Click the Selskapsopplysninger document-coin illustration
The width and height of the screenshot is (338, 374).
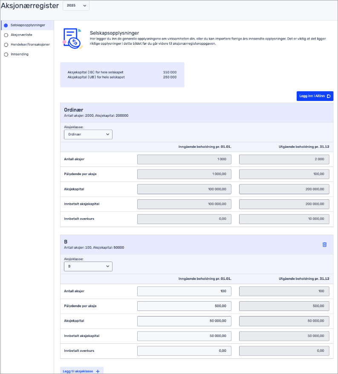(71, 39)
